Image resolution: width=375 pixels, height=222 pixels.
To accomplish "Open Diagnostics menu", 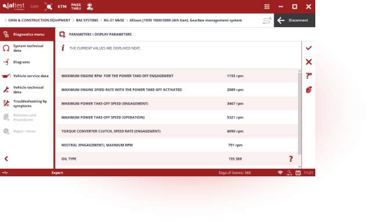I will point(27,34).
